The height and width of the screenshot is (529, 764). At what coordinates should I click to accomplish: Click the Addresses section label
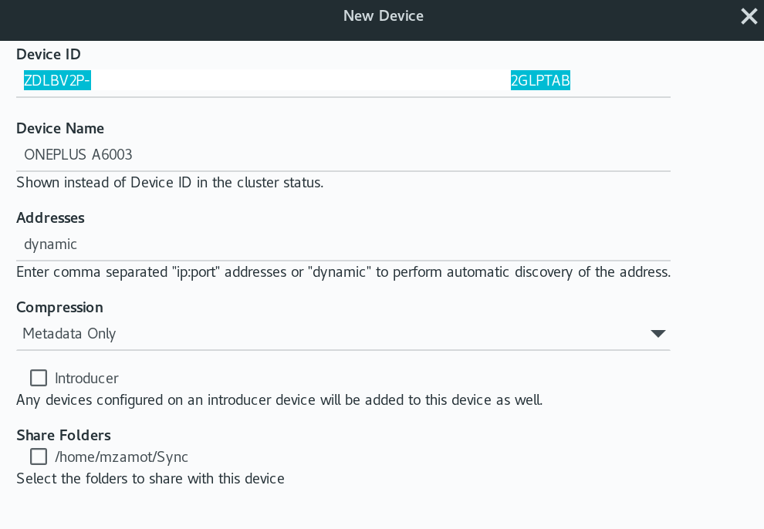point(50,217)
